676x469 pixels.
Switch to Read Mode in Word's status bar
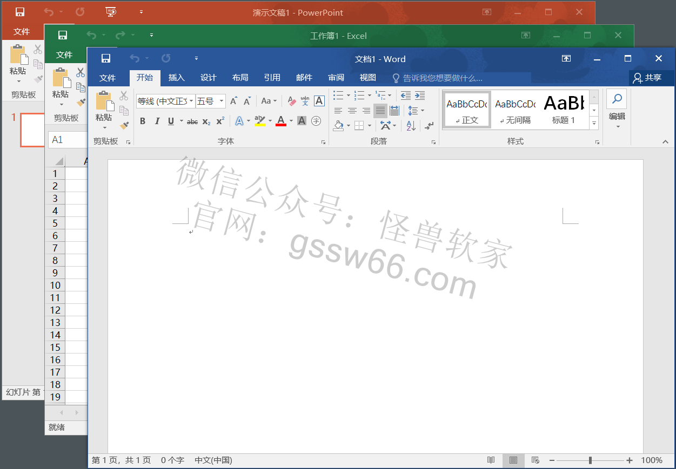point(491,460)
